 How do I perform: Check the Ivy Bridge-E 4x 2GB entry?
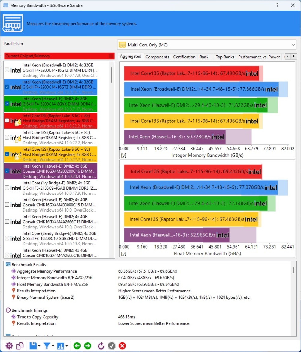pyautogui.click(x=7, y=188)
